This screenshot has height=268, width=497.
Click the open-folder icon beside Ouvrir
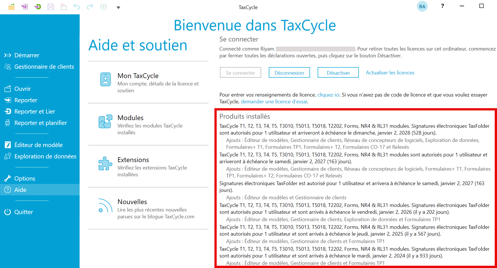click(x=8, y=89)
